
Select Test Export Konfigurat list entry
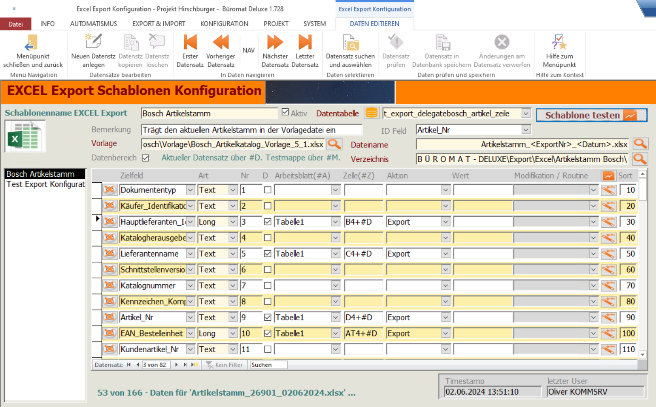click(x=46, y=184)
